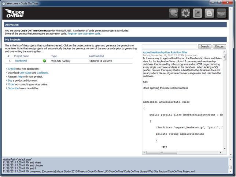Screen dimensions: 236x177
Task: Create new web application link
Action: tap(12, 69)
